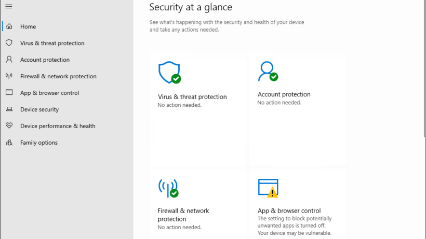The height and width of the screenshot is (239, 426).
Task: Click the laptop icon beside Device security
Action: click(x=9, y=109)
